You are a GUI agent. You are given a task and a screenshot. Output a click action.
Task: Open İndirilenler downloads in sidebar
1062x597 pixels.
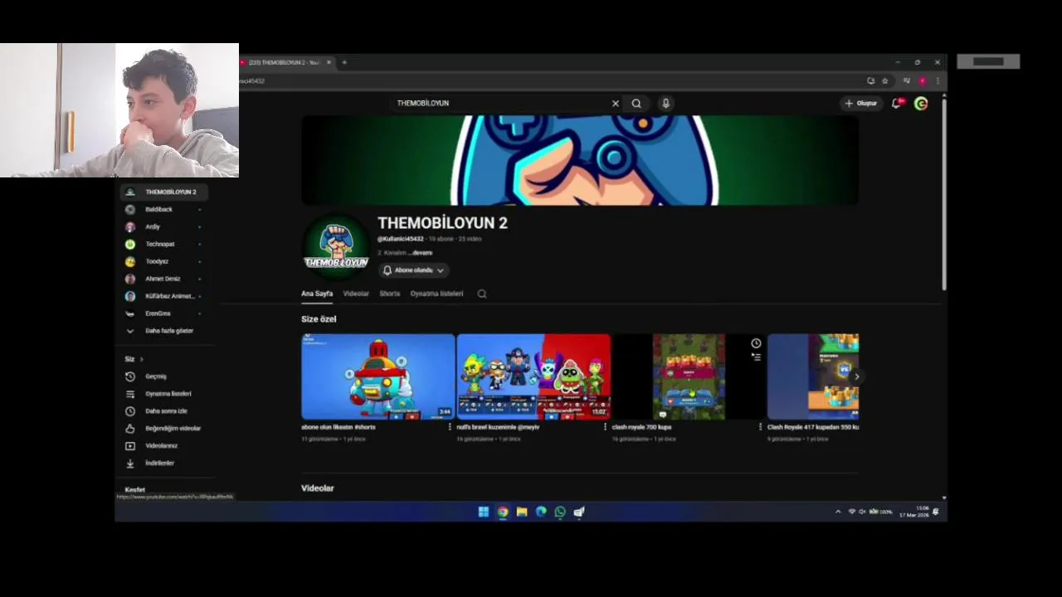coord(163,464)
